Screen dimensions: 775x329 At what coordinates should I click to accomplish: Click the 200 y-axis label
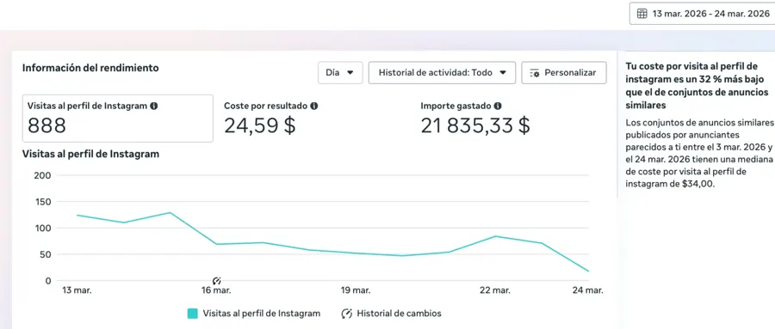42,175
